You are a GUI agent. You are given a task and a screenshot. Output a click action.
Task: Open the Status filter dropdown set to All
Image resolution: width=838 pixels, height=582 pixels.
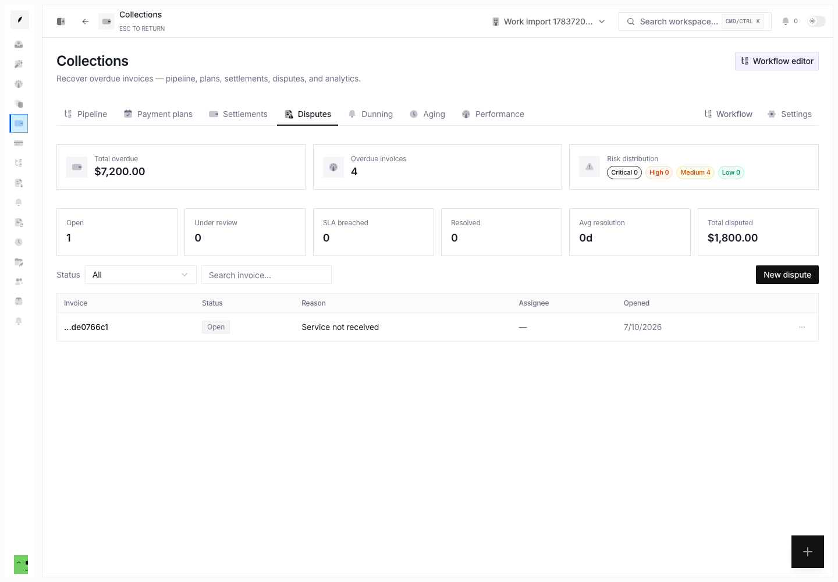(x=141, y=275)
